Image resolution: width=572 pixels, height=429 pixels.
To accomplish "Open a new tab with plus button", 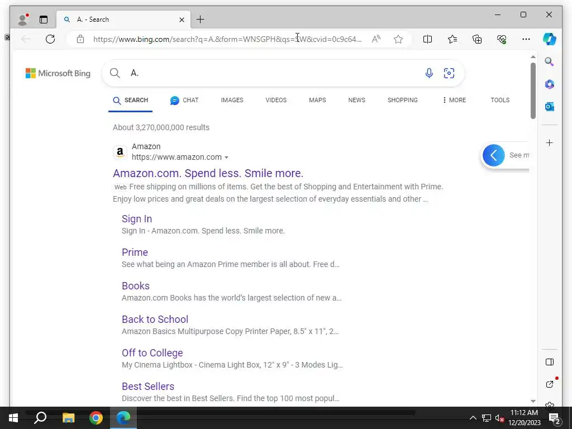I will pos(201,20).
